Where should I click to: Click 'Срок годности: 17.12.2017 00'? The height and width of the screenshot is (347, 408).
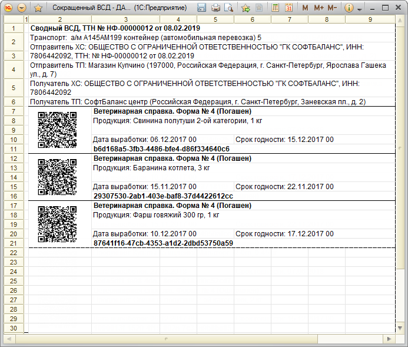coord(284,234)
